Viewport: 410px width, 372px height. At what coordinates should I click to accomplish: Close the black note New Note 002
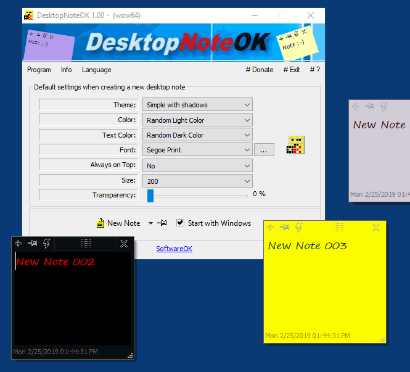pos(124,244)
